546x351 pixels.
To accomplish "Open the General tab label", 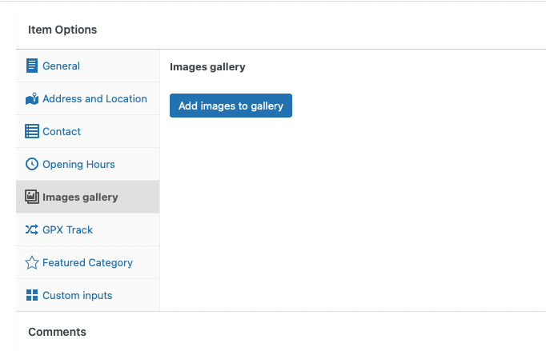I will (x=61, y=66).
